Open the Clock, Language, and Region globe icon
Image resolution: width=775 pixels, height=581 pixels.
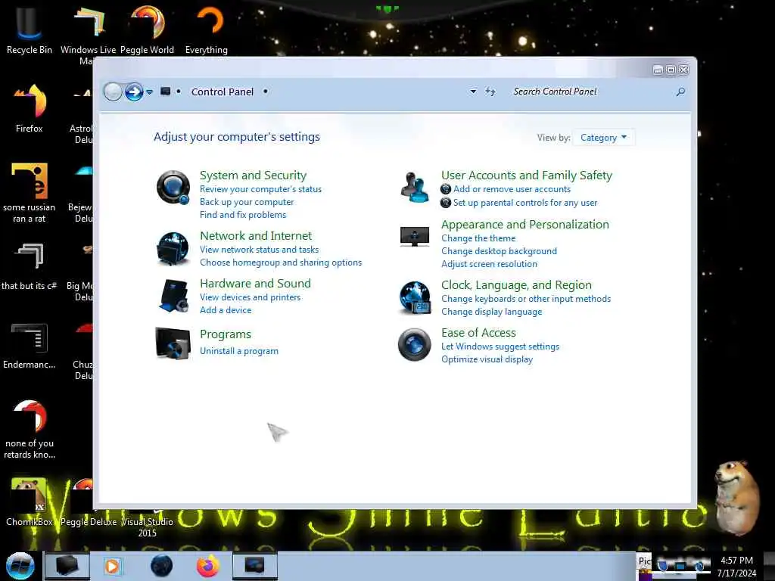[414, 297]
